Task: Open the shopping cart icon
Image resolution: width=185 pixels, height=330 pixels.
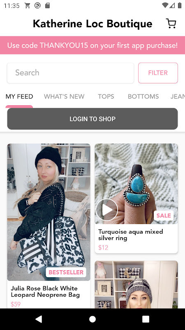Action: click(171, 24)
